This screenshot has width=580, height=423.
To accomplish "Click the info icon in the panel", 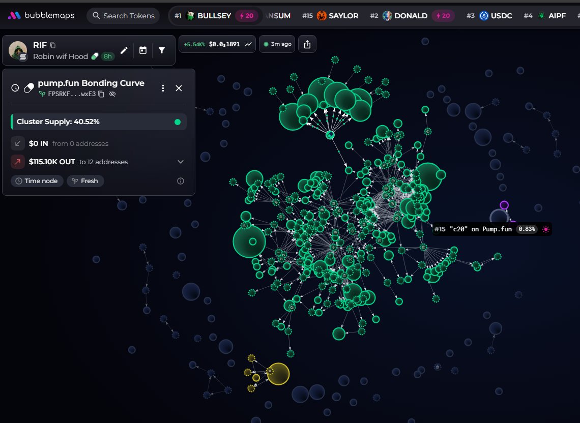I will 181,181.
